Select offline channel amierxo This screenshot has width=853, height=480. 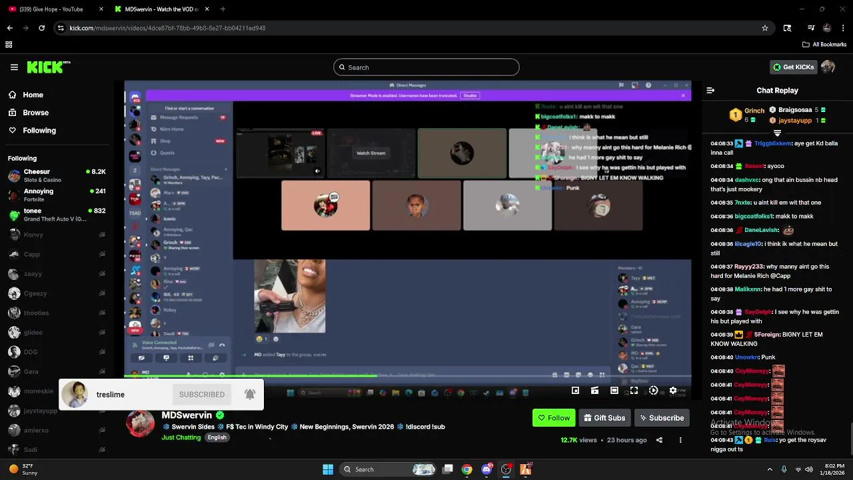[57, 431]
